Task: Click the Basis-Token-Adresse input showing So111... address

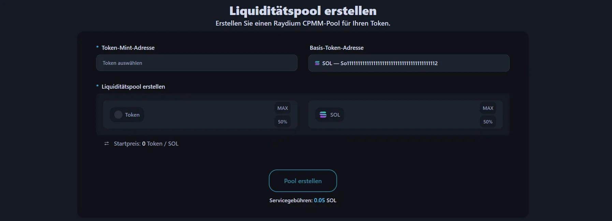Action: [x=409, y=63]
